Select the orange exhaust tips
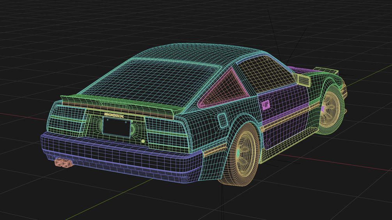Screen dimensions: 392x220 coord(64,163)
